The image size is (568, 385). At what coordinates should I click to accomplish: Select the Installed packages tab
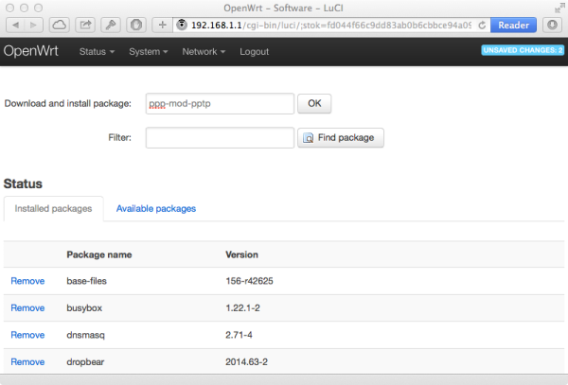click(52, 208)
